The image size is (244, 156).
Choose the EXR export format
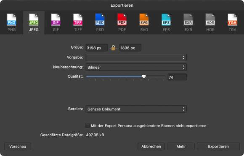[x=188, y=23]
